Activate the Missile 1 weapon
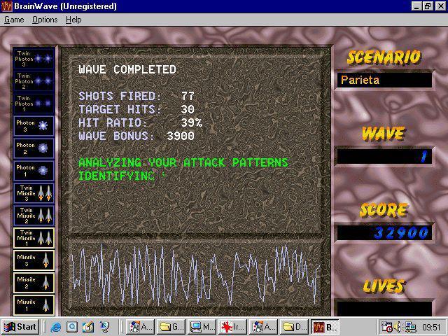Screen dimensions: 448x336 pos(34,305)
